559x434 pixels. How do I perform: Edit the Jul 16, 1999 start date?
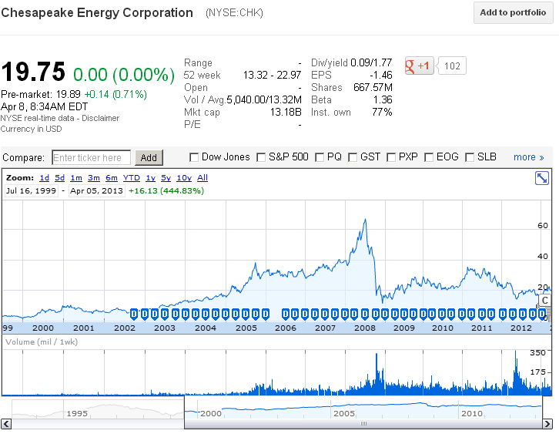[31, 191]
